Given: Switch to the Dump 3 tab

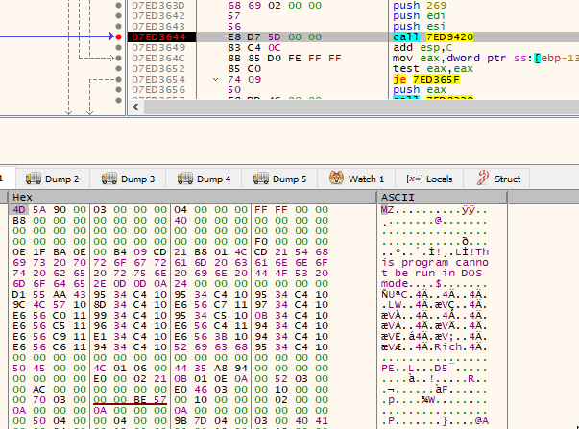Looking at the screenshot, I should click(128, 179).
